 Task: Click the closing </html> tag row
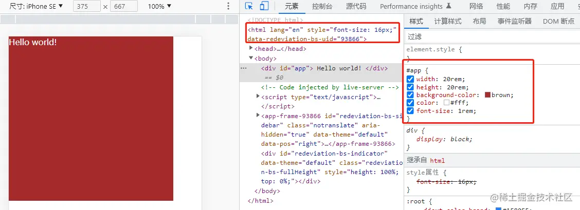click(x=260, y=201)
